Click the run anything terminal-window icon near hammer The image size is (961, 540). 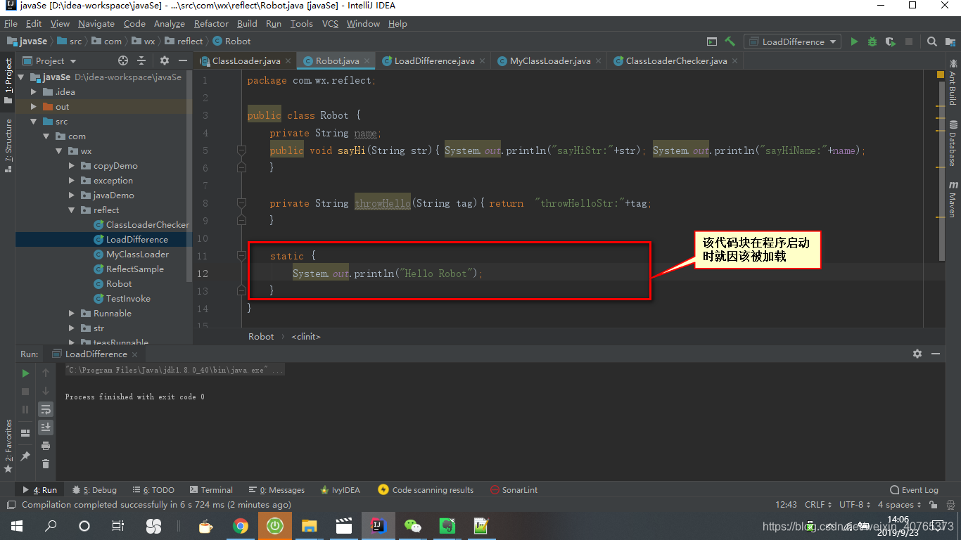(x=712, y=41)
